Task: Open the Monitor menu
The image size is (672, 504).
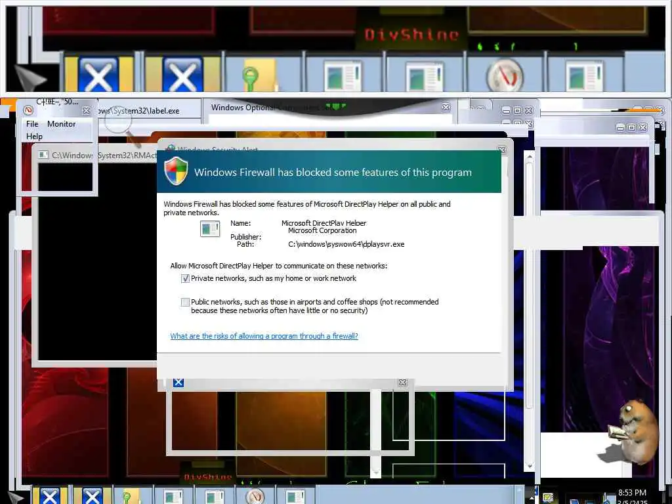Action: (x=61, y=124)
